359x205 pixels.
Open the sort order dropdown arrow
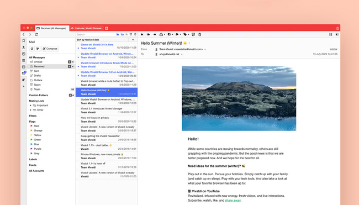(x=133, y=40)
